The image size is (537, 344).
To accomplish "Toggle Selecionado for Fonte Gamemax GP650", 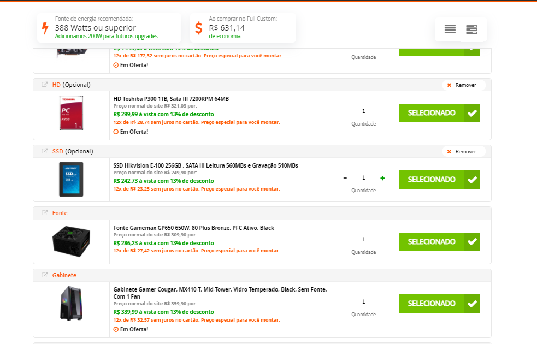I will pyautogui.click(x=439, y=241).
